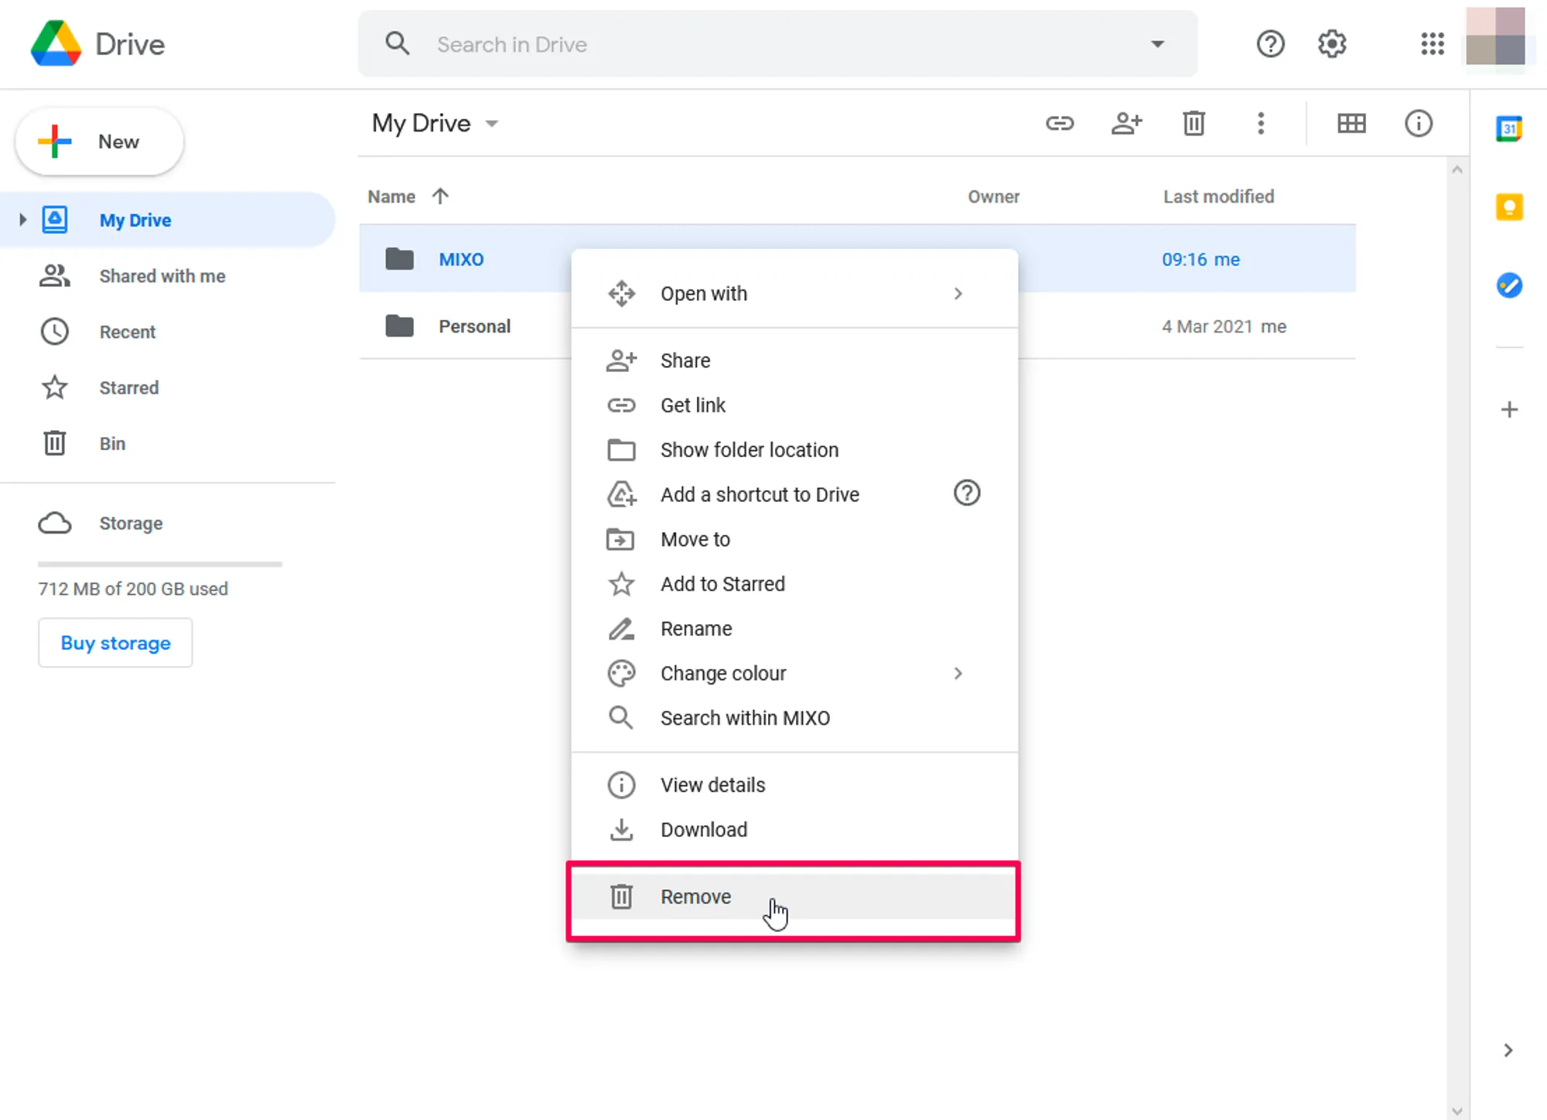Open the settings gear menu
This screenshot has height=1120, width=1547.
point(1331,44)
